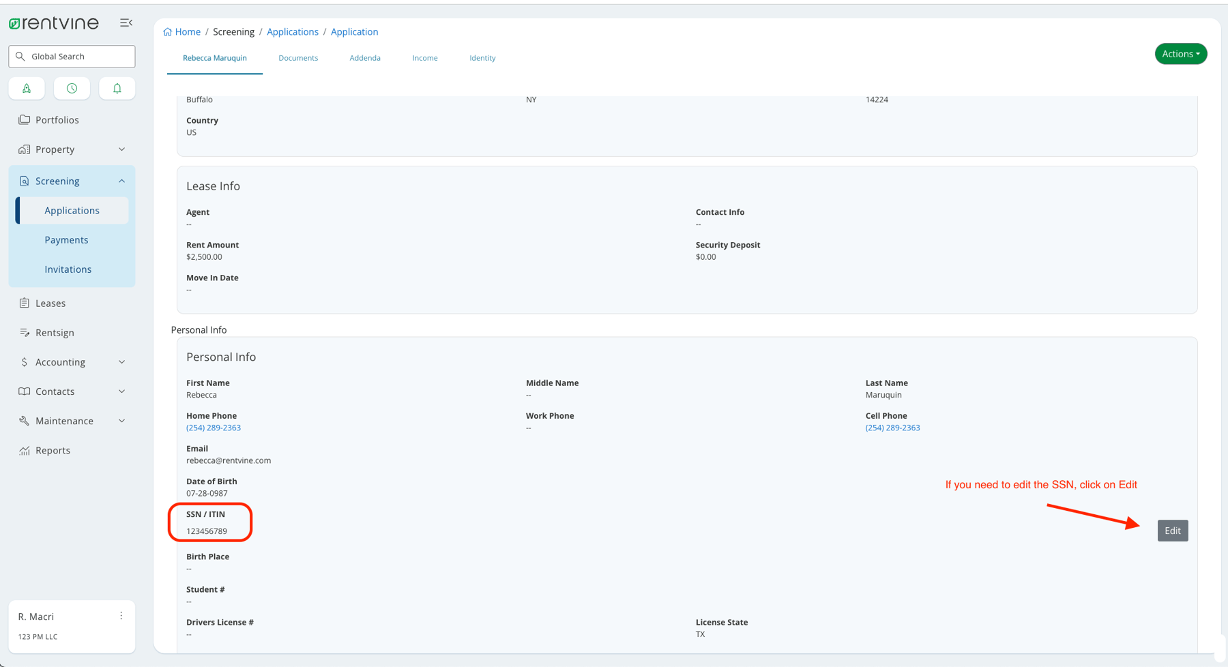Switch to the Documents tab
Viewport: 1228px width, 667px height.
(298, 58)
